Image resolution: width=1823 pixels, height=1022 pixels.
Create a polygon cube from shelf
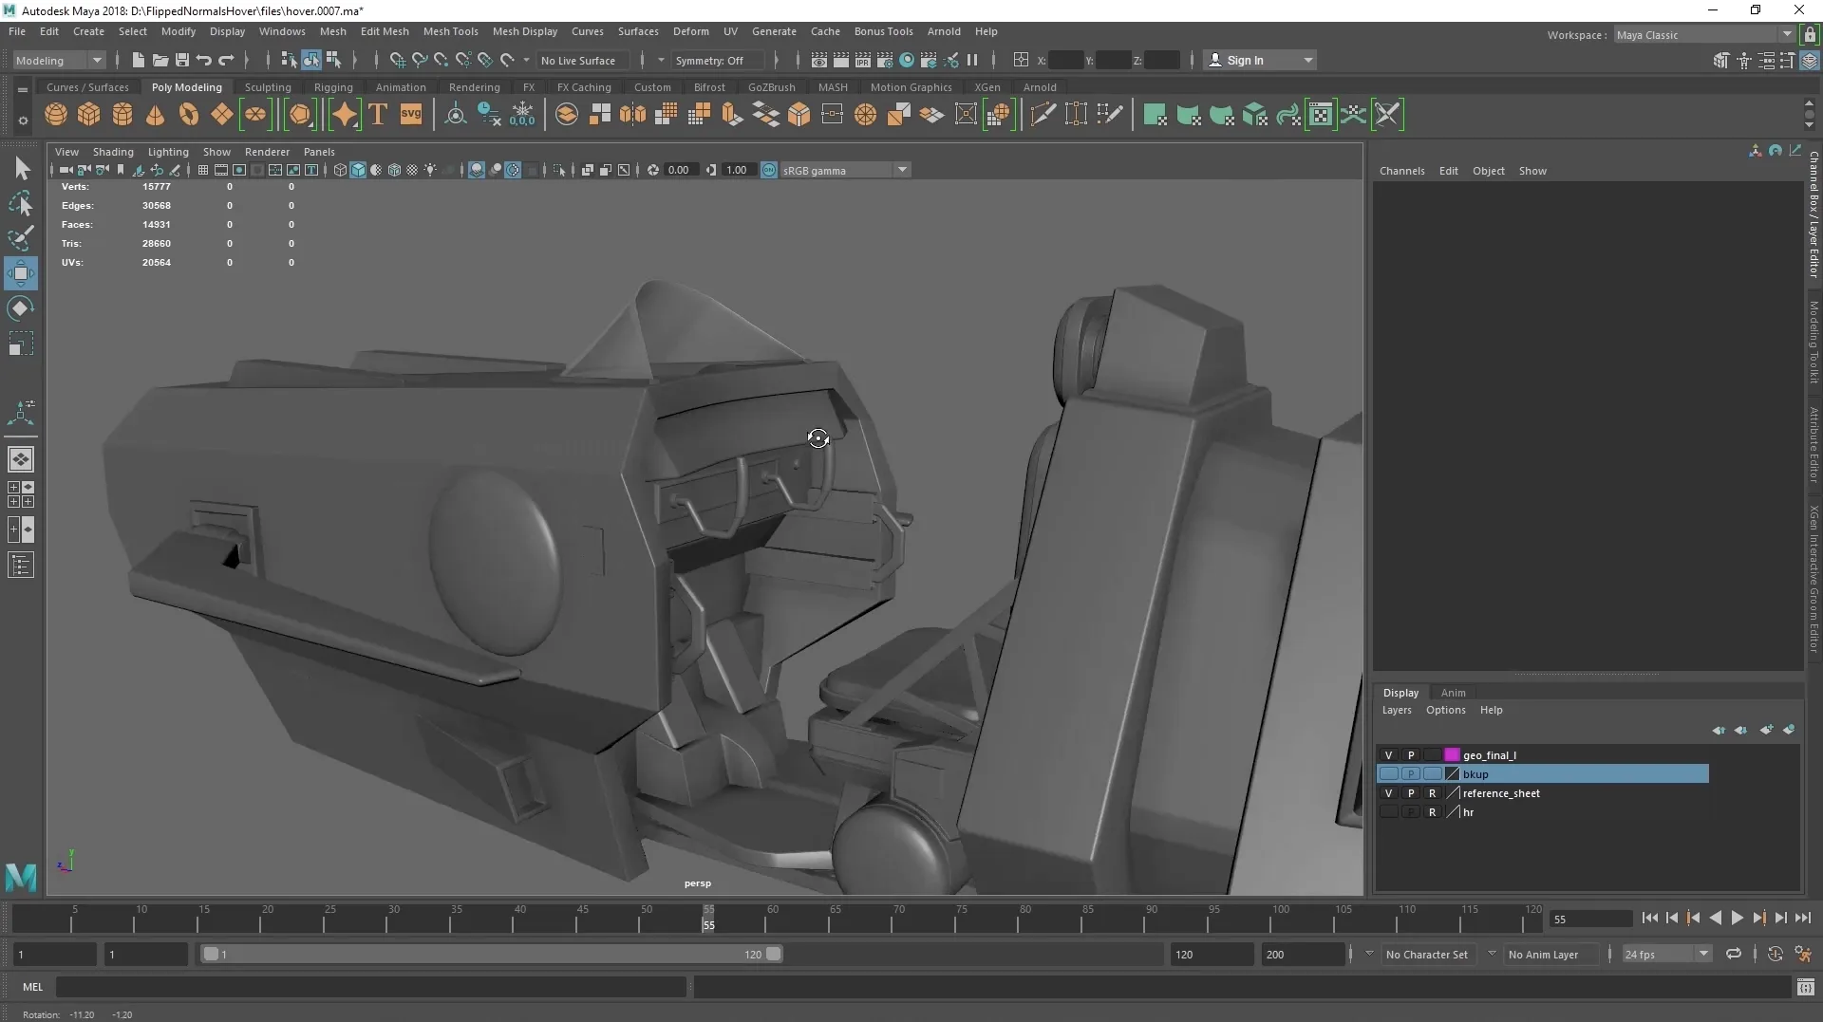[x=89, y=115]
